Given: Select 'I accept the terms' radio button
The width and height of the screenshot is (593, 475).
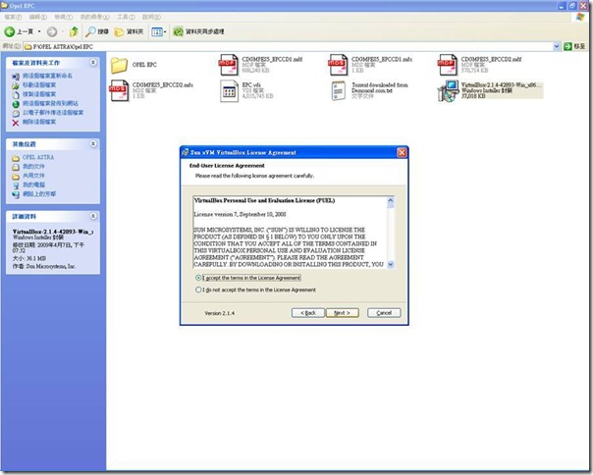Looking at the screenshot, I should pos(198,278).
